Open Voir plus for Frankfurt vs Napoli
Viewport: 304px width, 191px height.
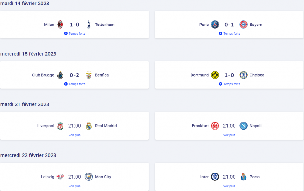[x=229, y=135]
